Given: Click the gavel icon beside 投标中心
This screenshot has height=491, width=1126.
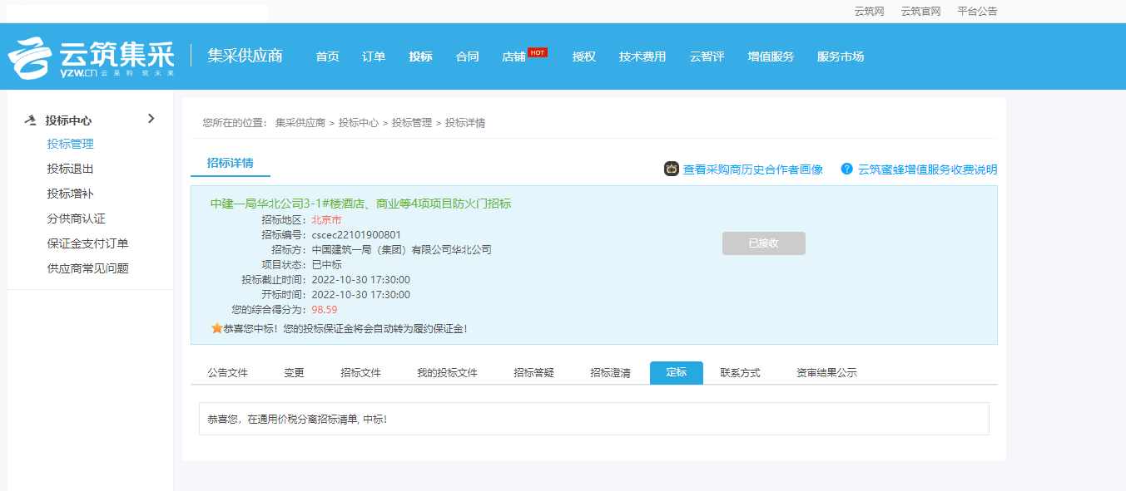Looking at the screenshot, I should point(31,120).
